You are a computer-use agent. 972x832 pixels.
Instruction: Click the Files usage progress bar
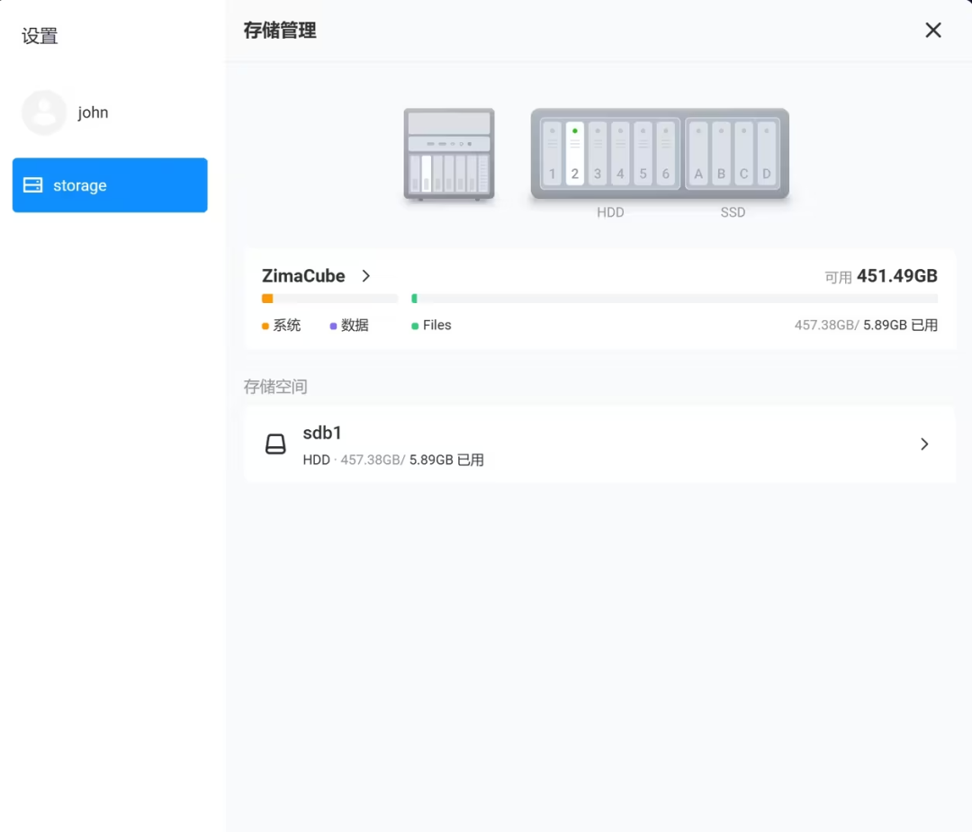(x=674, y=299)
